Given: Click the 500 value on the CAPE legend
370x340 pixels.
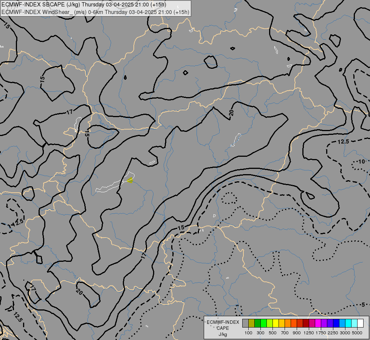Looking at the screenshot, I should tap(272, 333).
